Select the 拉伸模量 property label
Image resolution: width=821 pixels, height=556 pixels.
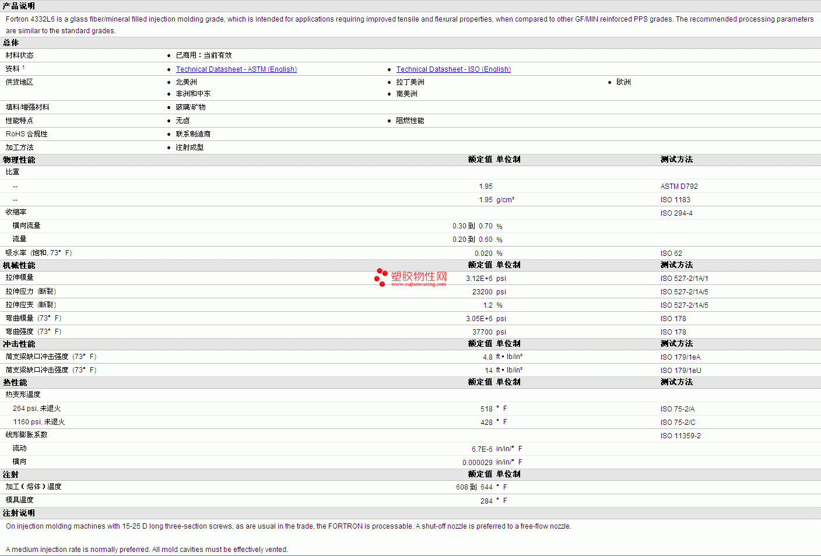(20, 277)
